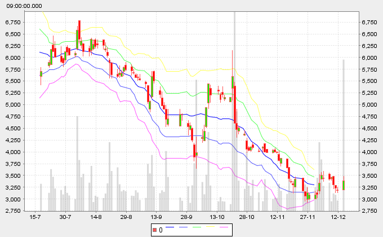The image size is (383, 237).
Task: Select the 28-9 date axis label
Action: click(x=186, y=216)
